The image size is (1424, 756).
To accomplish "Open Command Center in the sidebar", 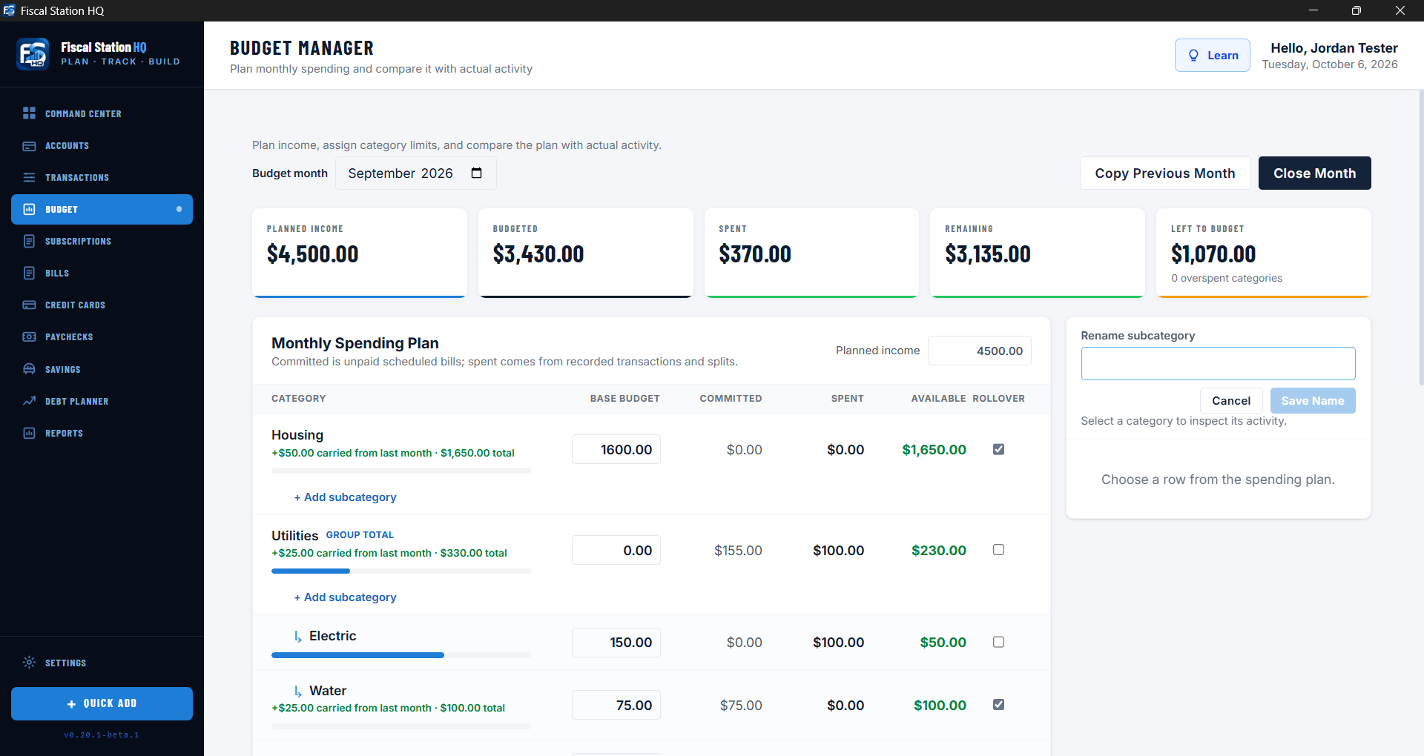I will coord(102,113).
